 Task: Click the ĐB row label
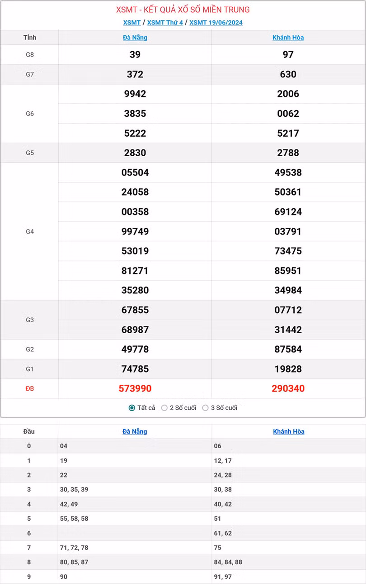[x=30, y=388]
